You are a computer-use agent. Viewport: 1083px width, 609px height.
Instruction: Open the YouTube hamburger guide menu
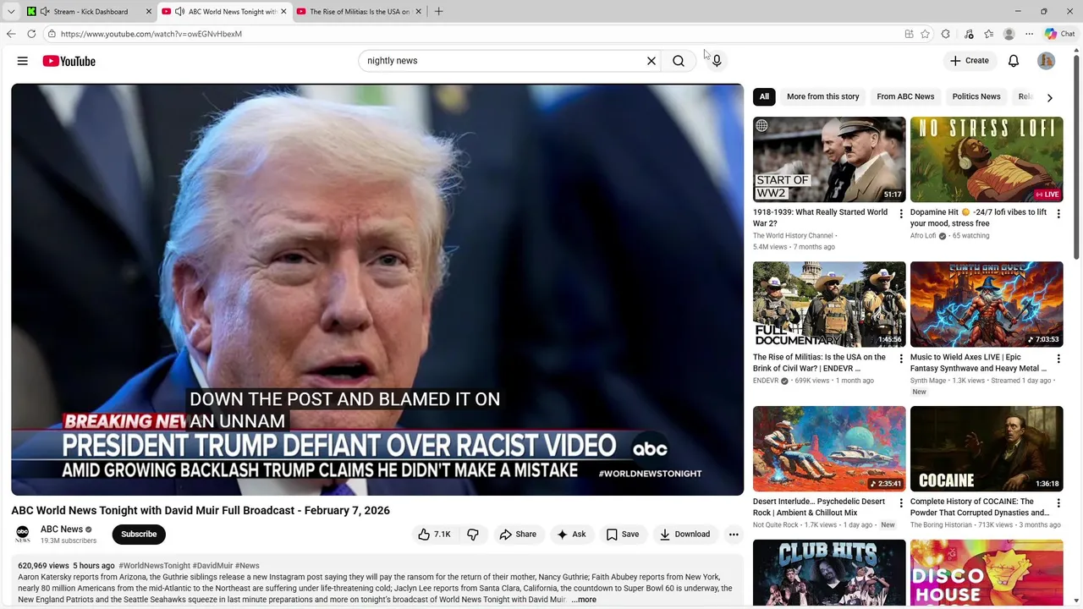[23, 61]
